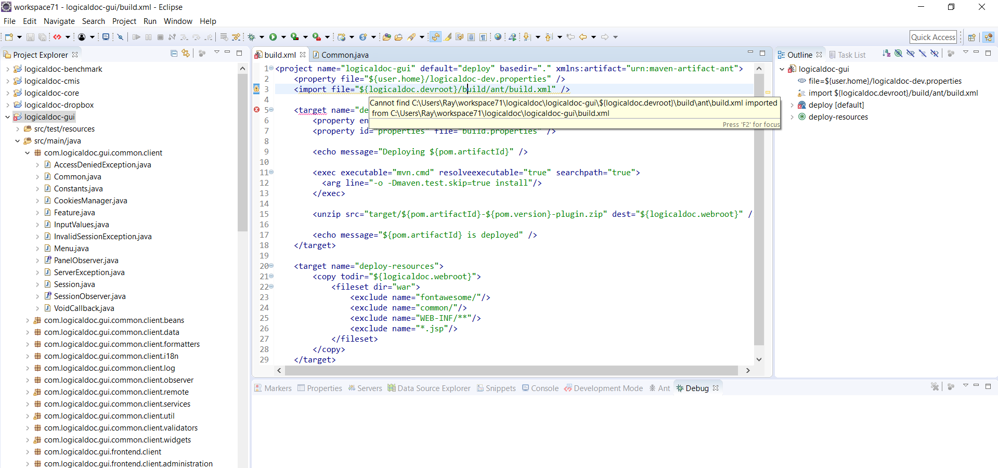This screenshot has height=468, width=998.
Task: Toggle Mark Occurrences in the toolbar
Action: [x=448, y=37]
